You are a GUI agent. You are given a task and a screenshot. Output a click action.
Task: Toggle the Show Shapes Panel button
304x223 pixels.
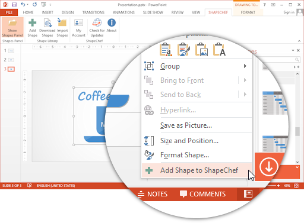tap(12, 28)
